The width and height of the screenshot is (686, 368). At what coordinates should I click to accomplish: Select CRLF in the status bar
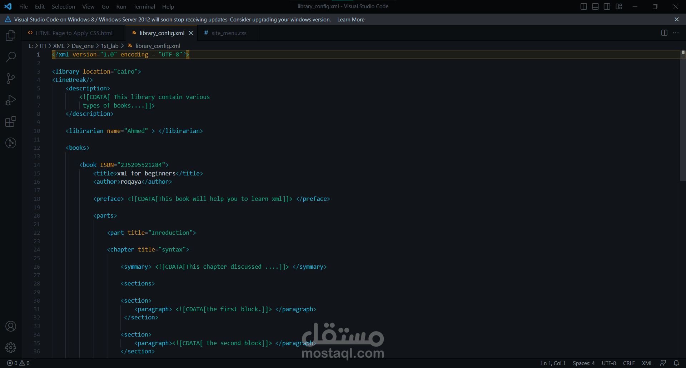(x=629, y=363)
